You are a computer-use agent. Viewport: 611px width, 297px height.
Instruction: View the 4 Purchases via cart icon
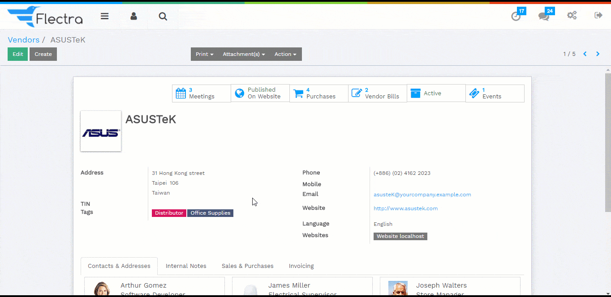[318, 93]
